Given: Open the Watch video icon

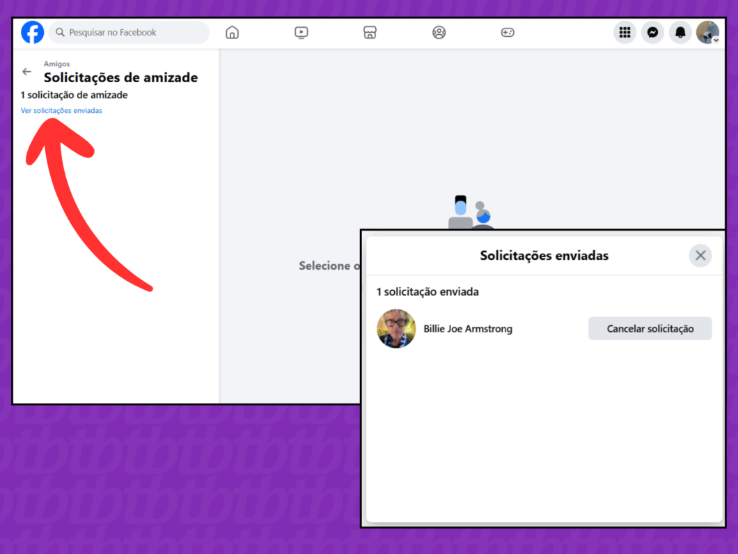Looking at the screenshot, I should pos(301,32).
